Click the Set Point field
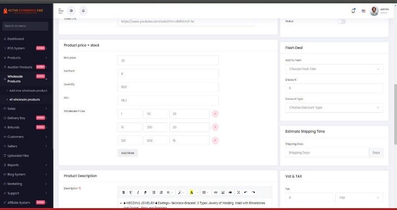397x210 pixels. click(x=168, y=74)
